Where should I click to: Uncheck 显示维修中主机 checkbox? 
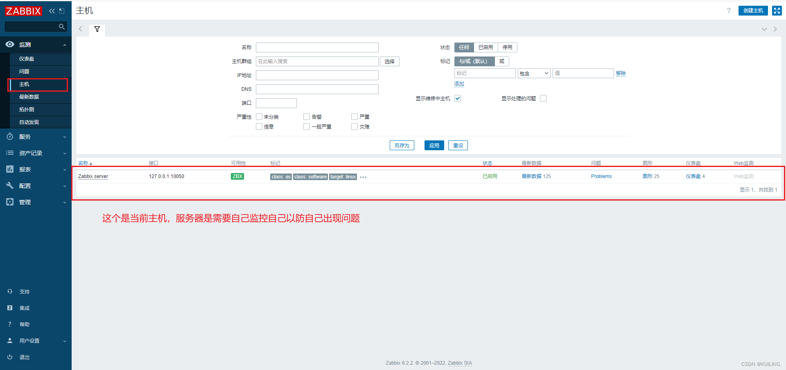coord(458,98)
